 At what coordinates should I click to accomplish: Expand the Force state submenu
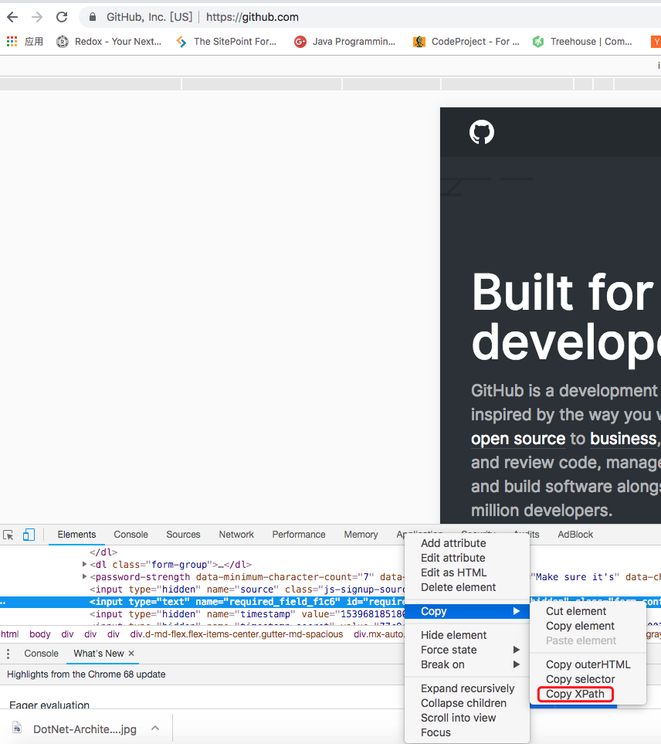(x=467, y=650)
